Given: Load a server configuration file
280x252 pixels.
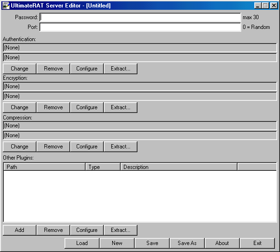Looking at the screenshot, I should [82, 243].
